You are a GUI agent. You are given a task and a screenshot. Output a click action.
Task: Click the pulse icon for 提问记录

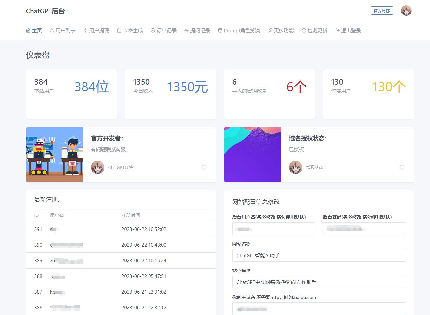(186, 31)
